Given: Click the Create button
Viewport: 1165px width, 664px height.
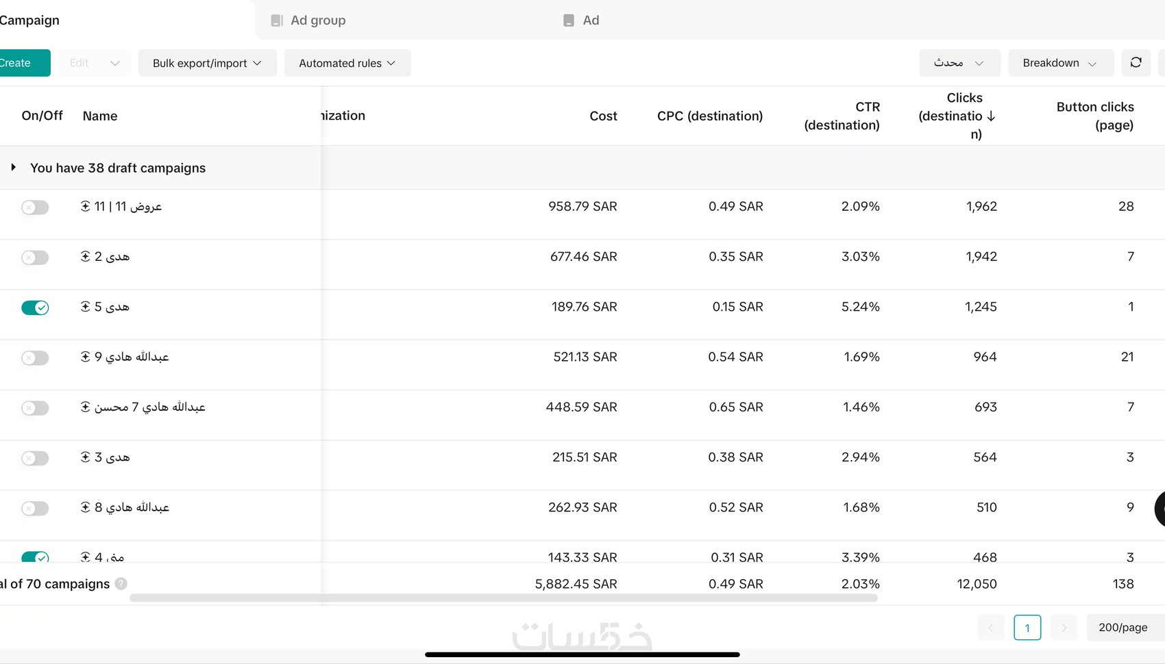Looking at the screenshot, I should [21, 63].
